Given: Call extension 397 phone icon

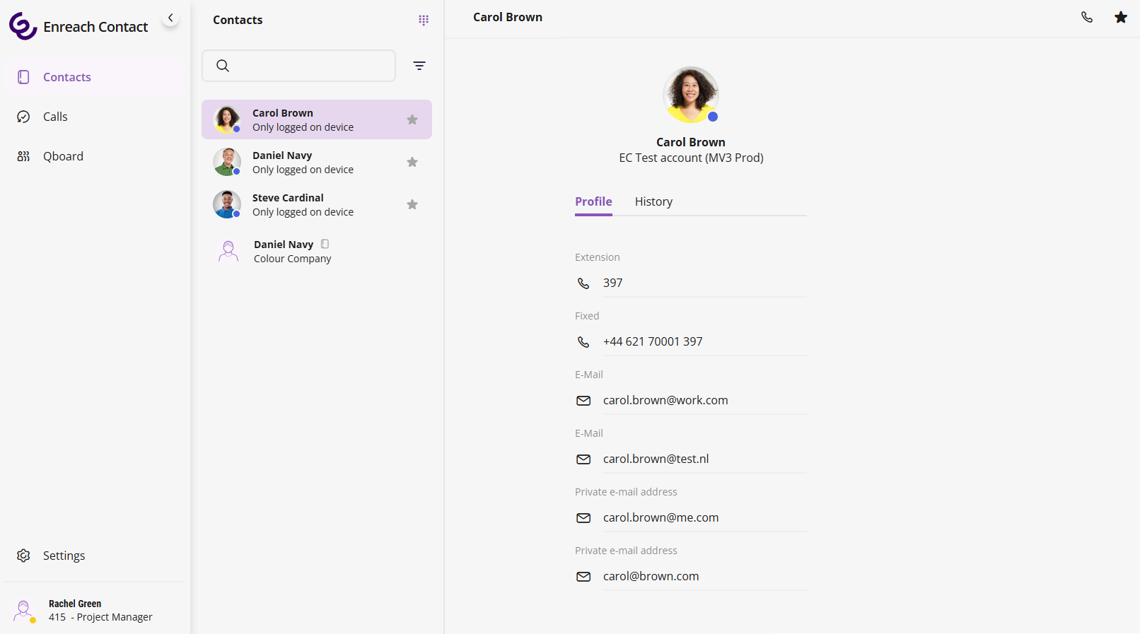Looking at the screenshot, I should click(583, 283).
